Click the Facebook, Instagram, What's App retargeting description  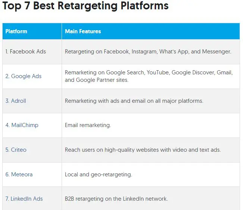click(x=148, y=52)
